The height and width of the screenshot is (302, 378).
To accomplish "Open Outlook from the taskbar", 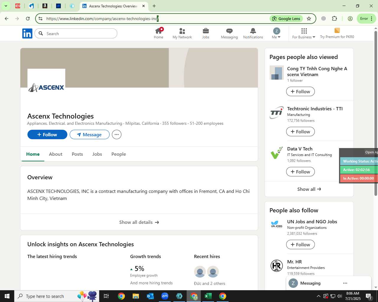I will [150, 296].
